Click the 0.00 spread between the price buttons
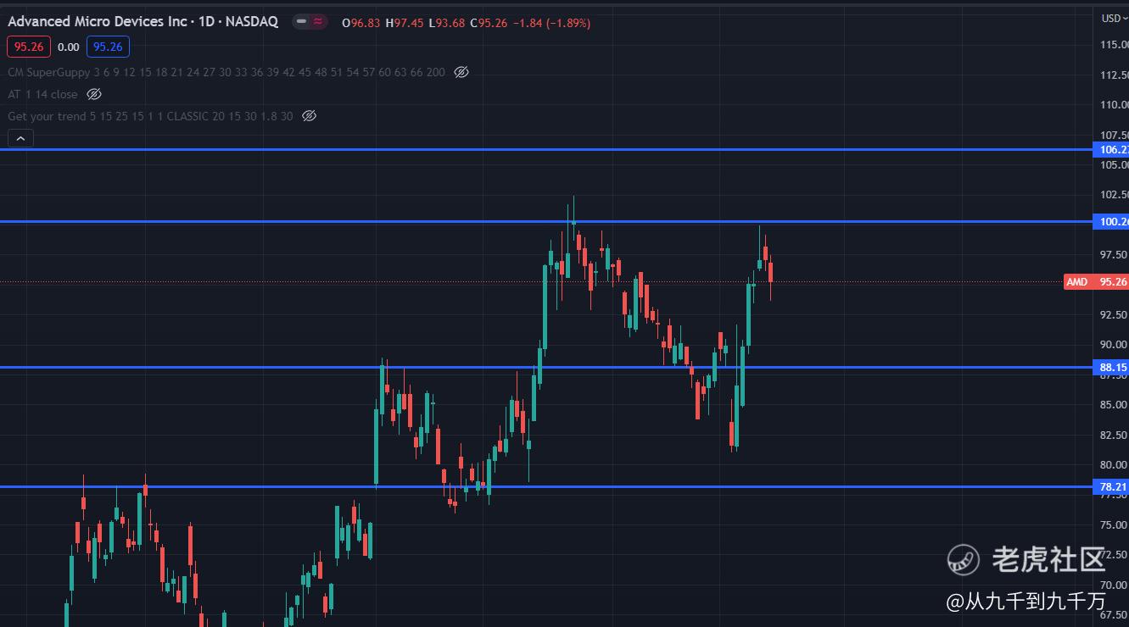 69,47
